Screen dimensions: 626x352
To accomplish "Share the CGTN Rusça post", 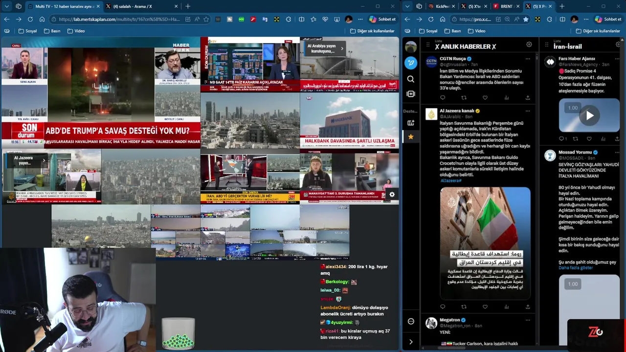I will [x=528, y=98].
